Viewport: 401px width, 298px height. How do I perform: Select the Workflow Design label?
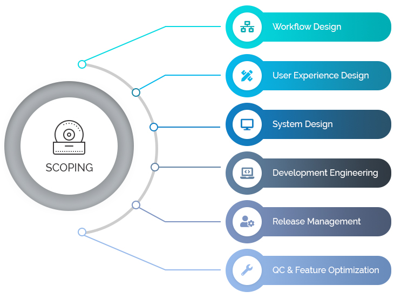click(x=307, y=27)
